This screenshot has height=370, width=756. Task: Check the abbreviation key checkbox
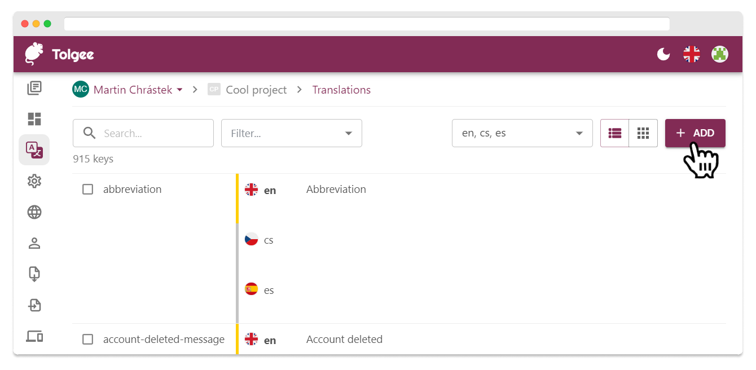coord(88,190)
